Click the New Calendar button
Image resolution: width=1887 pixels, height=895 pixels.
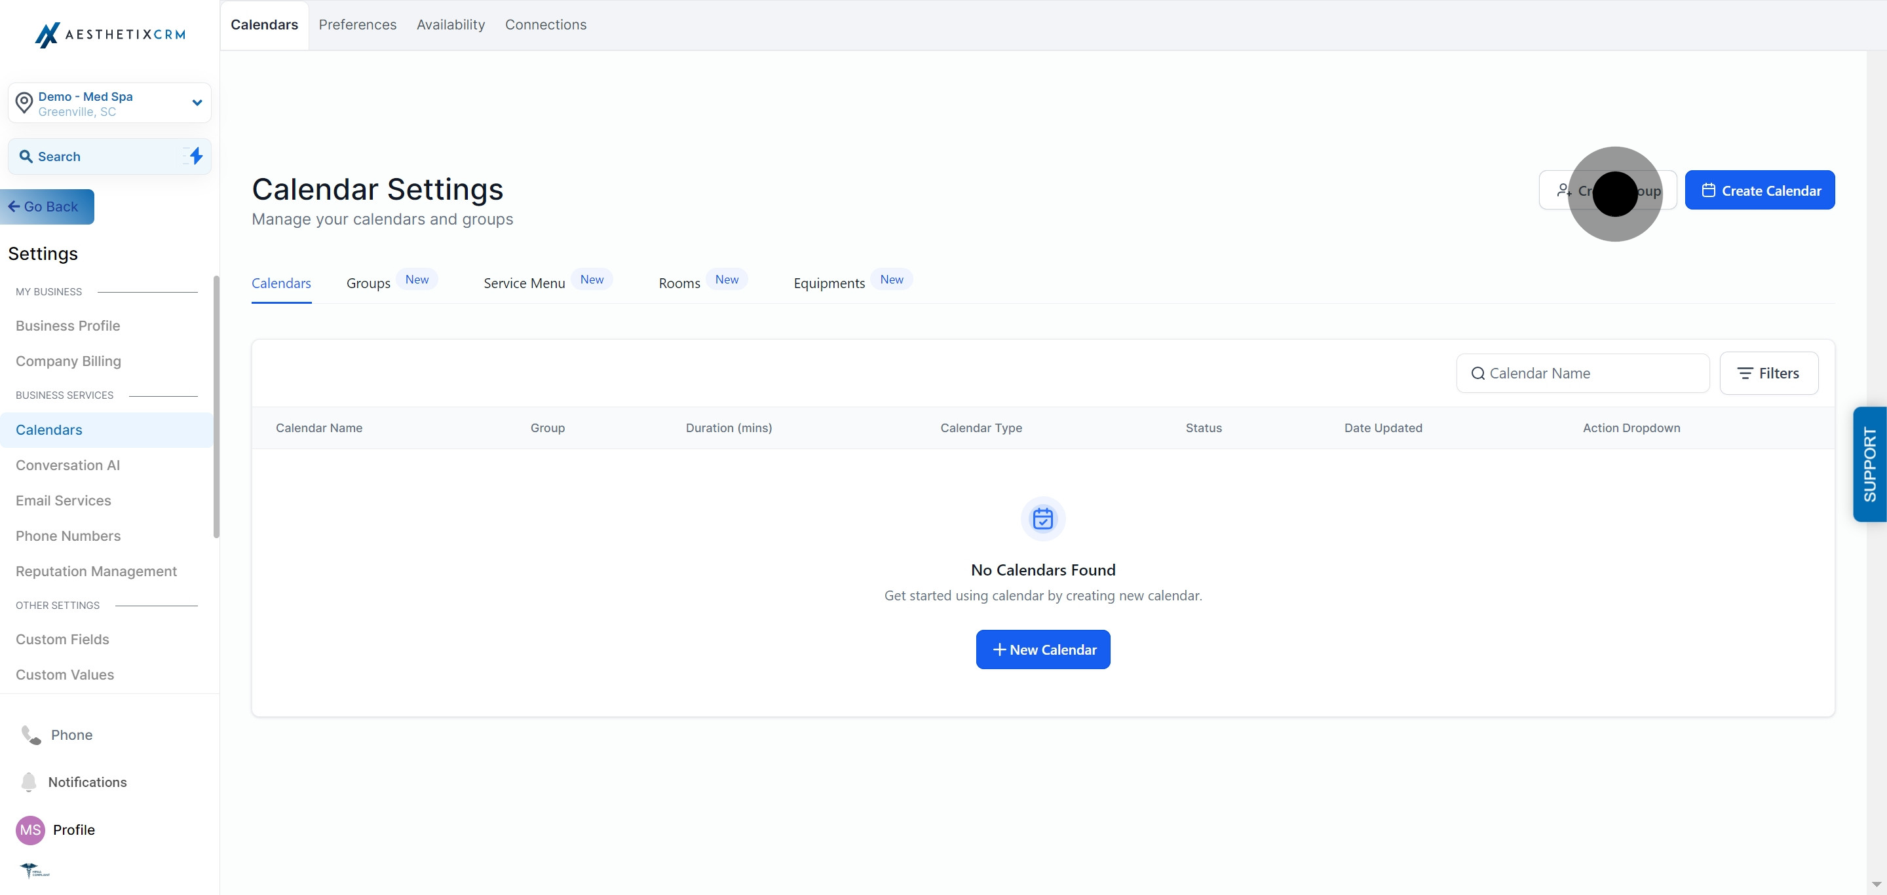(x=1043, y=649)
